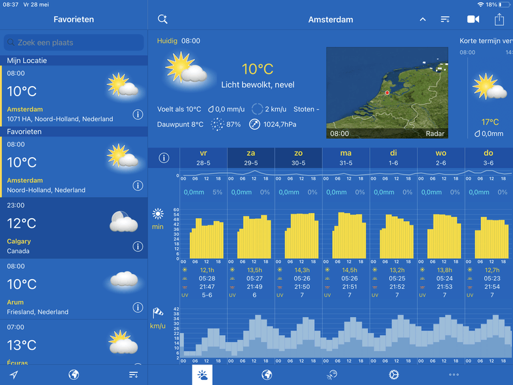Viewport: 513px width, 385px height.
Task: Open the location search icon in the header
Action: coord(163,19)
